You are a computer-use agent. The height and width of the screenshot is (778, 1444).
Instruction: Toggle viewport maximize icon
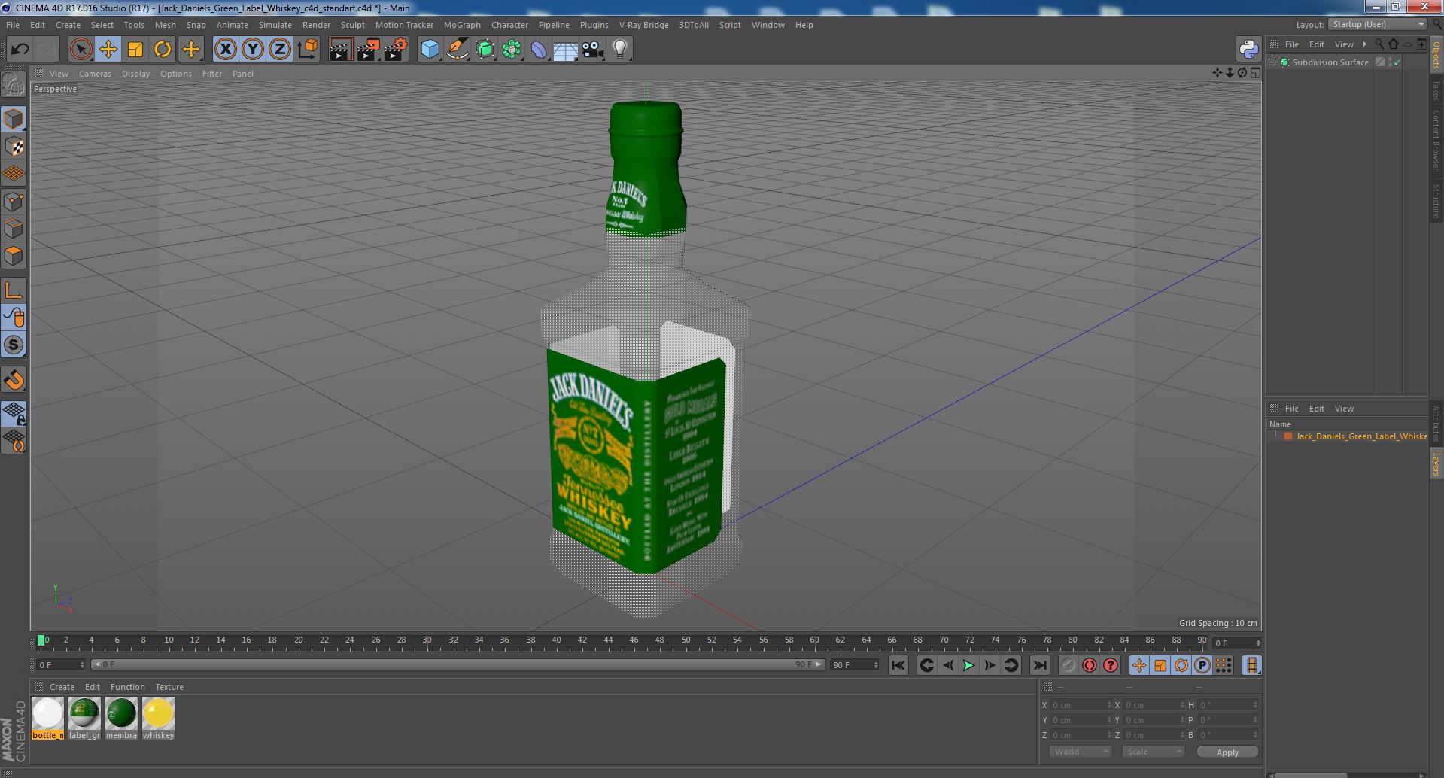(1255, 73)
